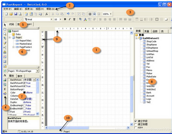Insert a picture object tool
The height and width of the screenshot is (134, 172).
pos(5,80)
